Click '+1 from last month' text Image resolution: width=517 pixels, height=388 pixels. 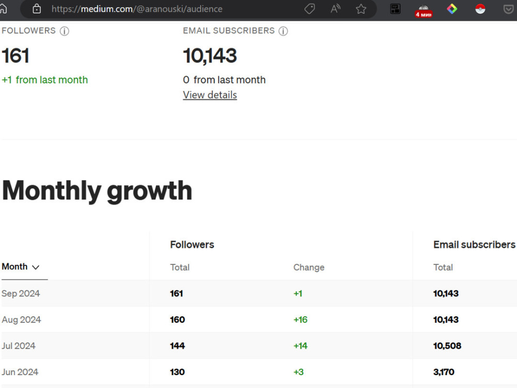45,80
